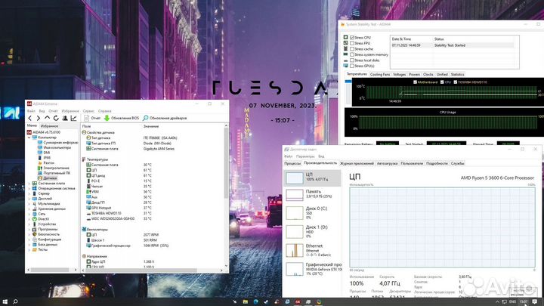
Task: Select the Безопасность tree item
Action: pos(46,234)
